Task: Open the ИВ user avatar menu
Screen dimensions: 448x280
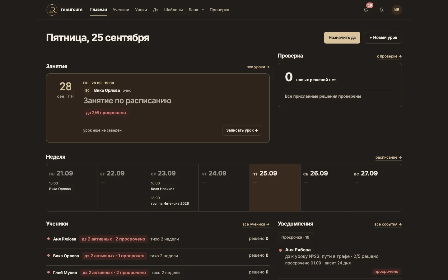Action: [397, 10]
